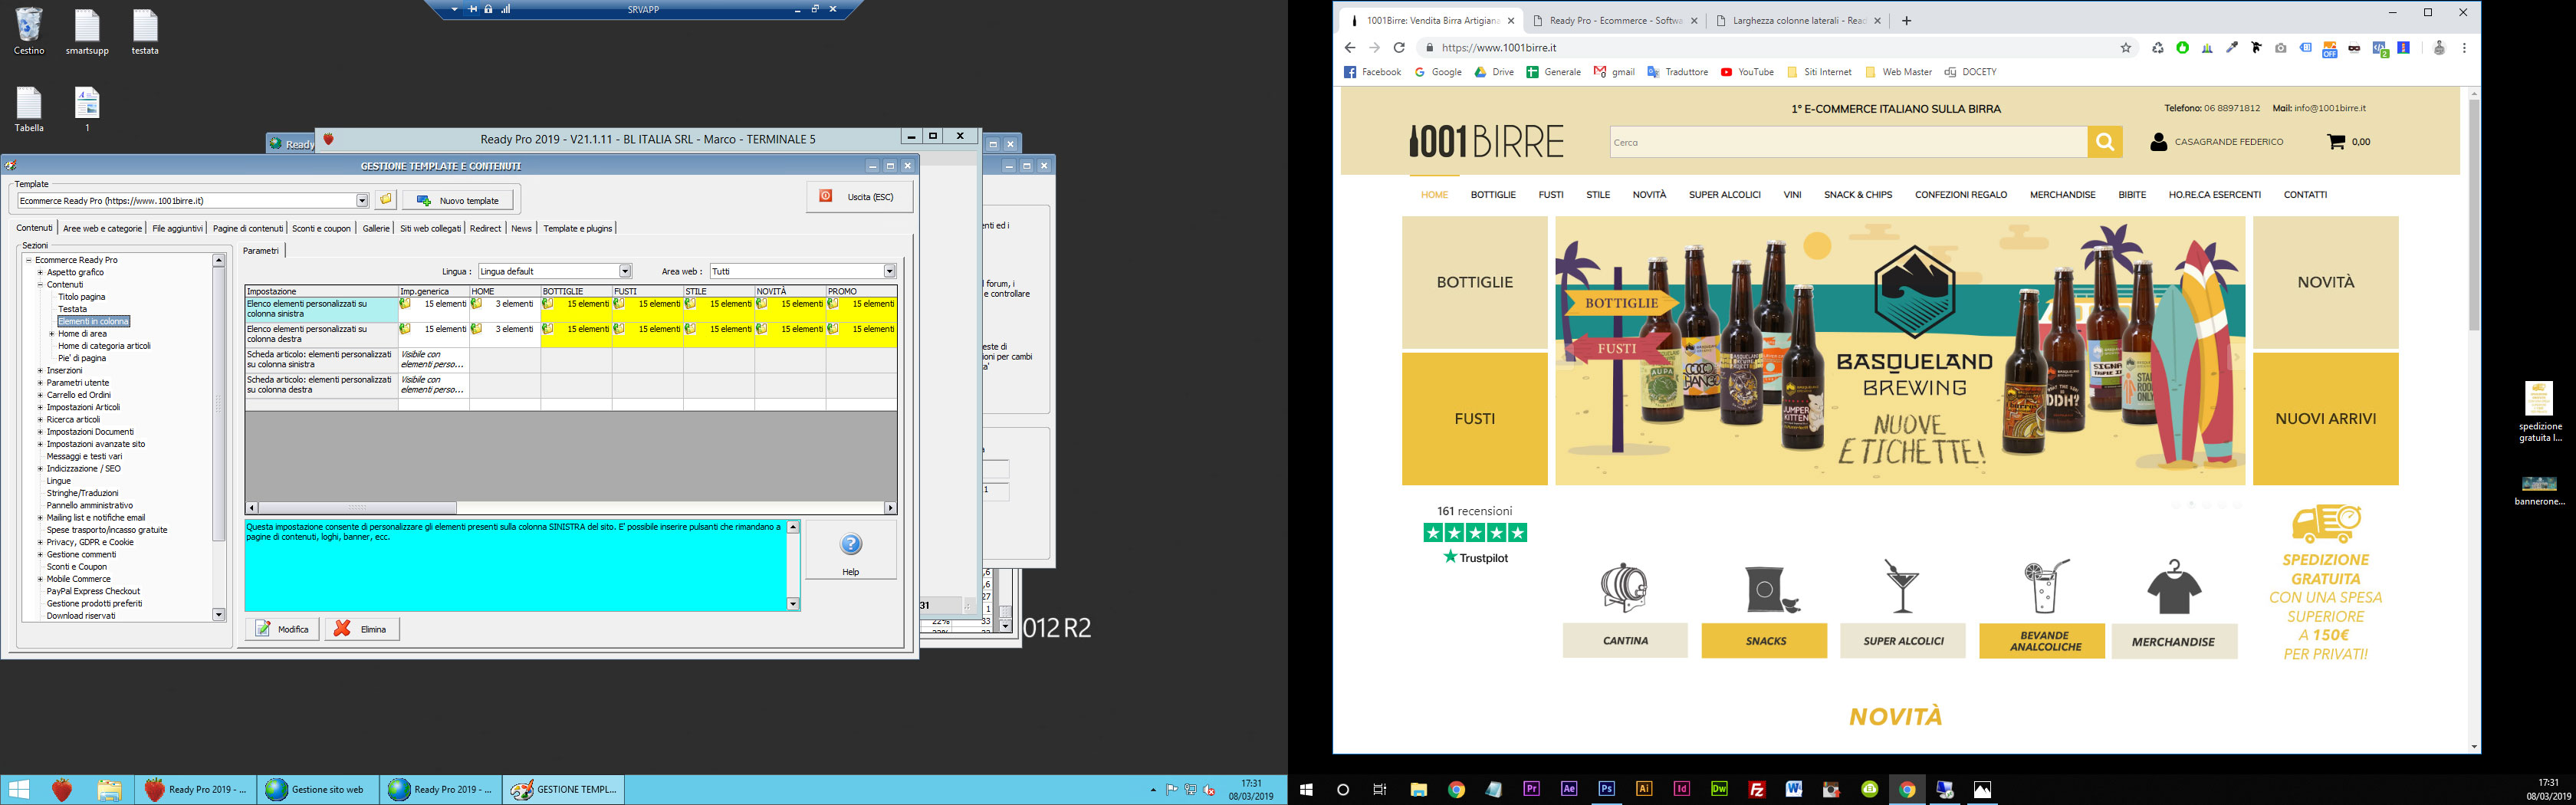Switch to Ready Pro - Ecommerce Chrome tab
The height and width of the screenshot is (805, 2576).
[x=1615, y=20]
